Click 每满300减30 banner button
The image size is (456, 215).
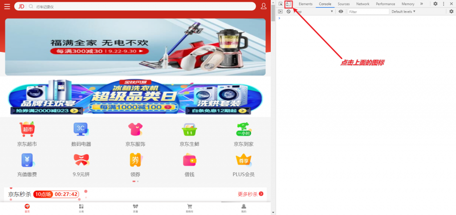pos(99,51)
